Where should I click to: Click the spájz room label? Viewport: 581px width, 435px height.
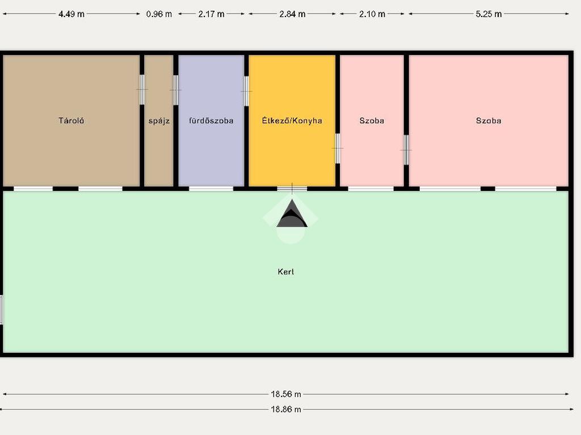click(159, 121)
